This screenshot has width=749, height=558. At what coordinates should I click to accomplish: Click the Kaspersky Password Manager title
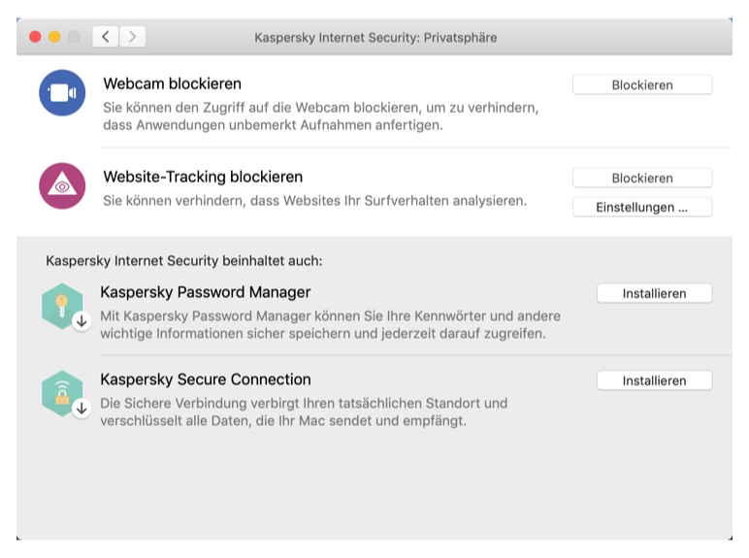(x=205, y=292)
